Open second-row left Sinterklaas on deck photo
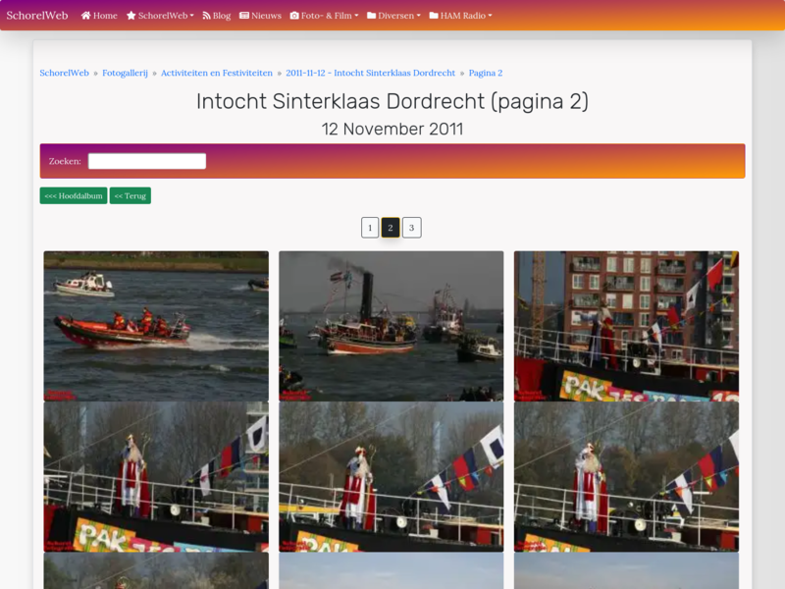Image resolution: width=785 pixels, height=589 pixels. (x=156, y=477)
